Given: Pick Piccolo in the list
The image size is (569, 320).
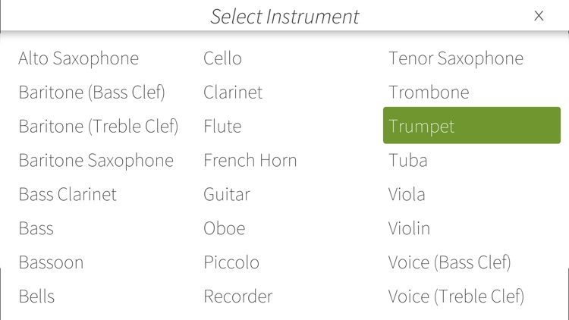Looking at the screenshot, I should (x=231, y=262).
